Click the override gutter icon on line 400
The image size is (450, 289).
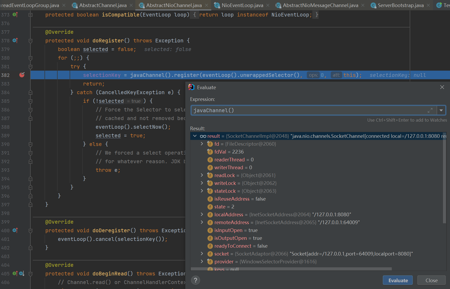pos(15,230)
